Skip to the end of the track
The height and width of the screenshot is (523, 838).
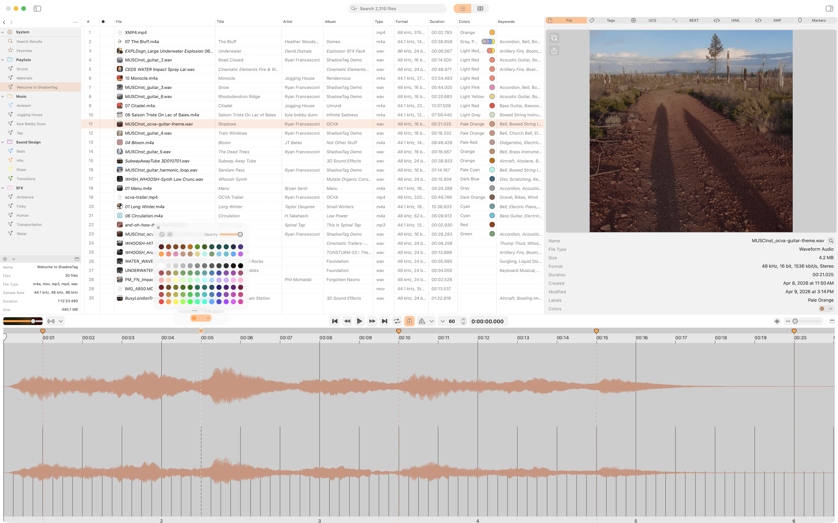(x=384, y=321)
